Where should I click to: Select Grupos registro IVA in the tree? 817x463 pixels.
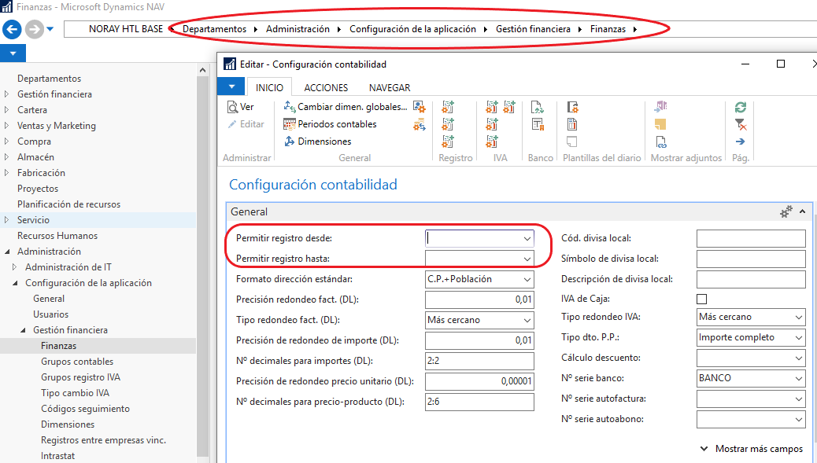(81, 377)
